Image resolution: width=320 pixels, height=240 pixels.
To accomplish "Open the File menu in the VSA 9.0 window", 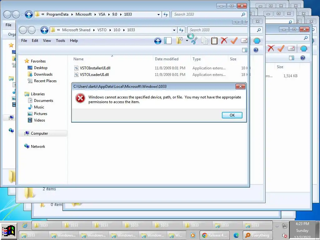I will [8, 25].
